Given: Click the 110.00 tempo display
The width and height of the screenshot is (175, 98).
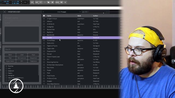Looking at the screenshot, I should 6,2.
